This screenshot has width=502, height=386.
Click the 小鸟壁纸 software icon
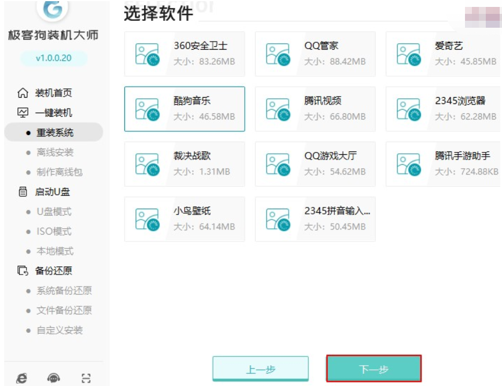point(147,220)
